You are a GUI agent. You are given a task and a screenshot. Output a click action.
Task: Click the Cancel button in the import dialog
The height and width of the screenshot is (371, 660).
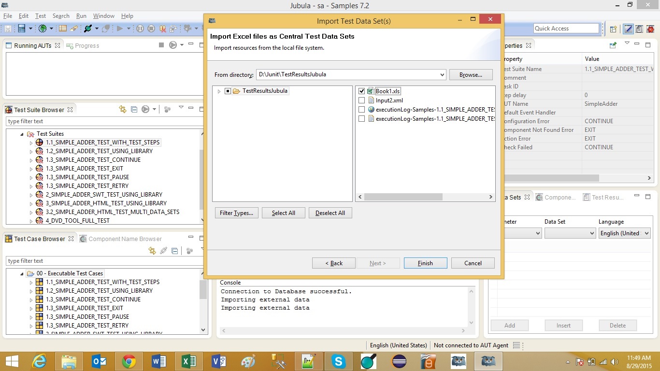[473, 263]
